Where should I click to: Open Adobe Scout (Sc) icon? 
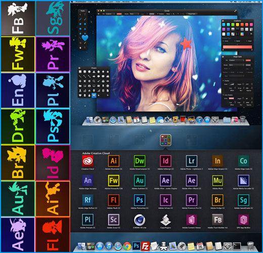coord(113,220)
